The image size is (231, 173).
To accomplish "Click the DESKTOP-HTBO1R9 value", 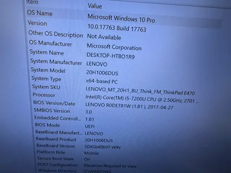I will (x=110, y=56).
